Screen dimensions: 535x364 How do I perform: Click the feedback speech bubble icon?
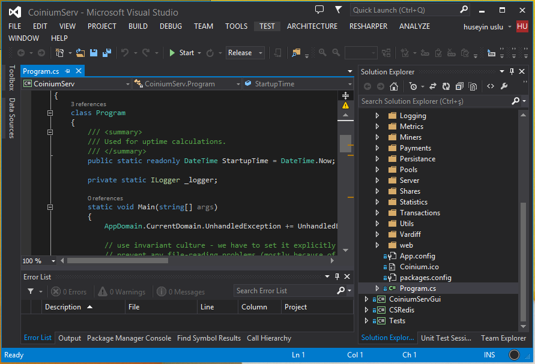point(319,10)
